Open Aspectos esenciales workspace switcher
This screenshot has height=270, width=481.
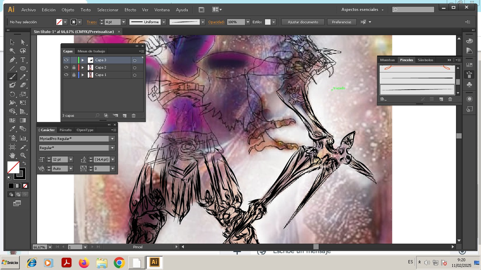coord(362,9)
